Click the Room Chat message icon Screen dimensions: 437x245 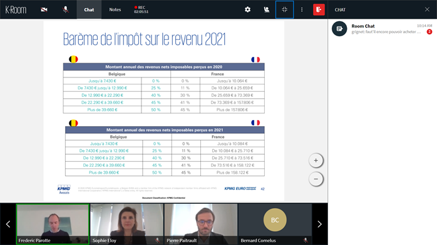(339, 29)
